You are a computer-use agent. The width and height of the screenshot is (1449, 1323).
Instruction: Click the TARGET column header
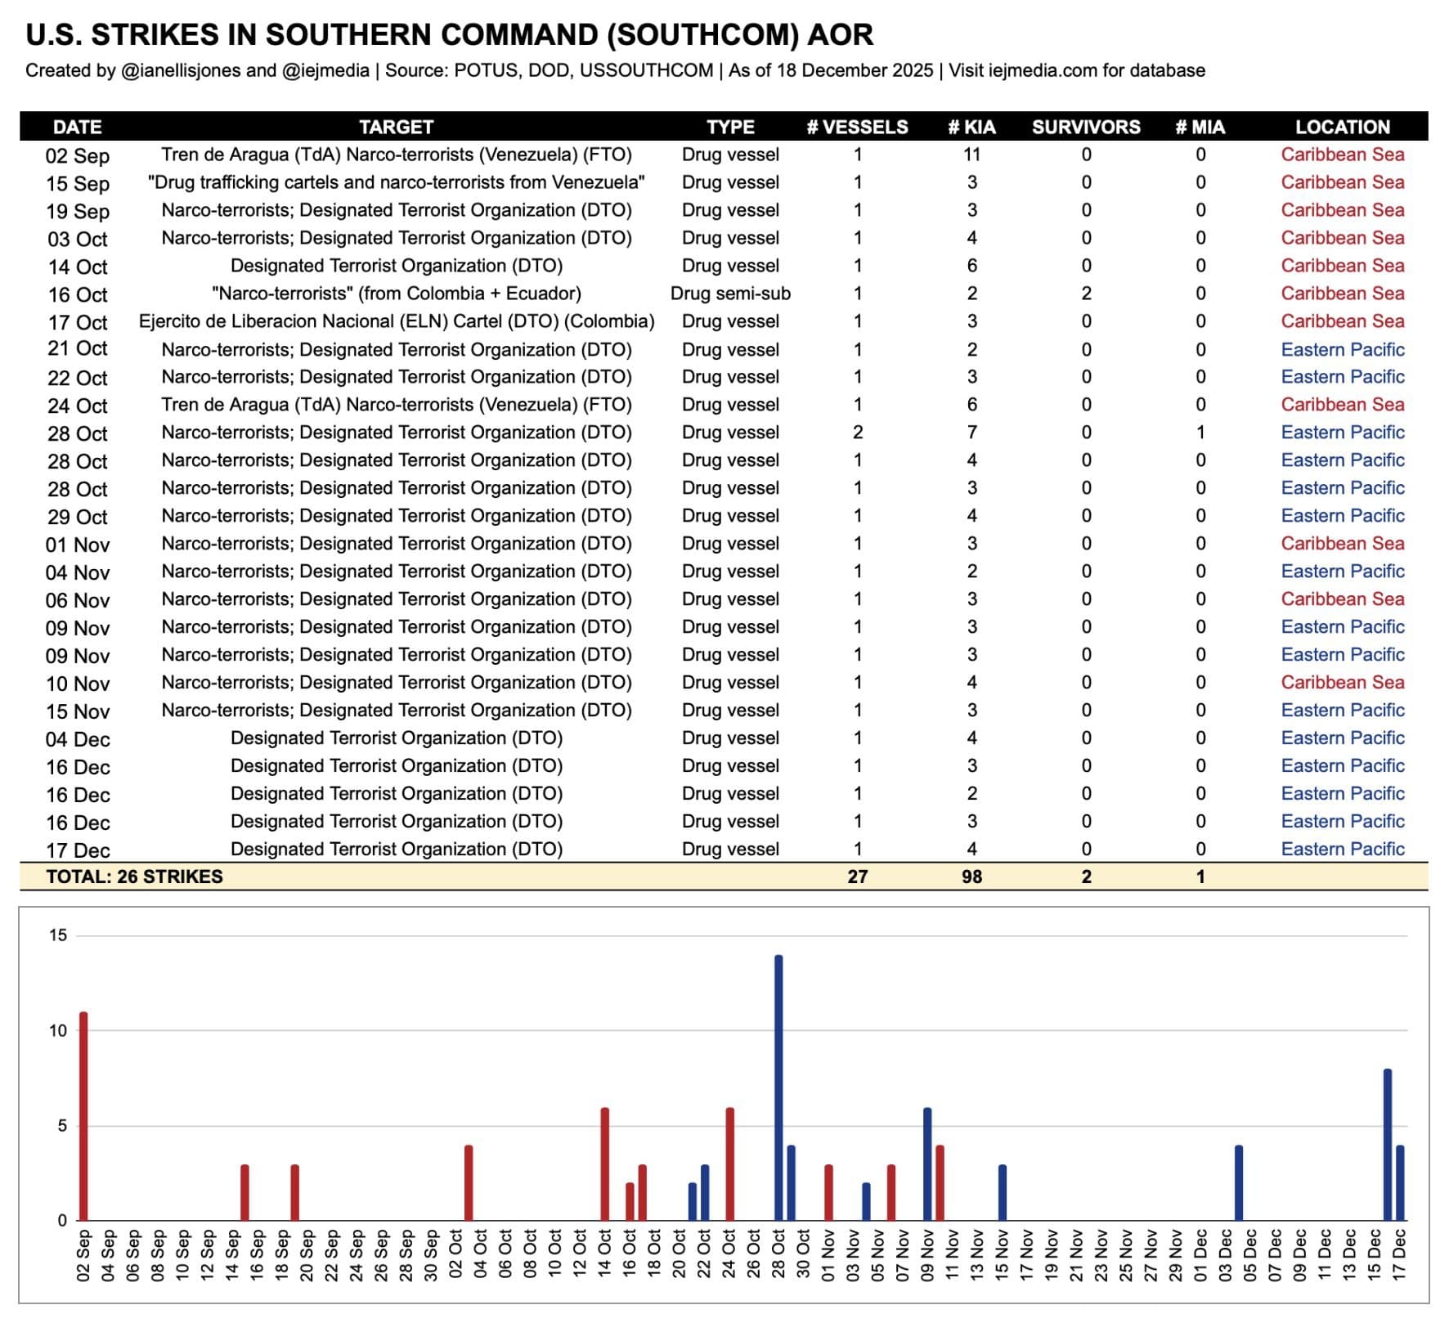click(397, 127)
